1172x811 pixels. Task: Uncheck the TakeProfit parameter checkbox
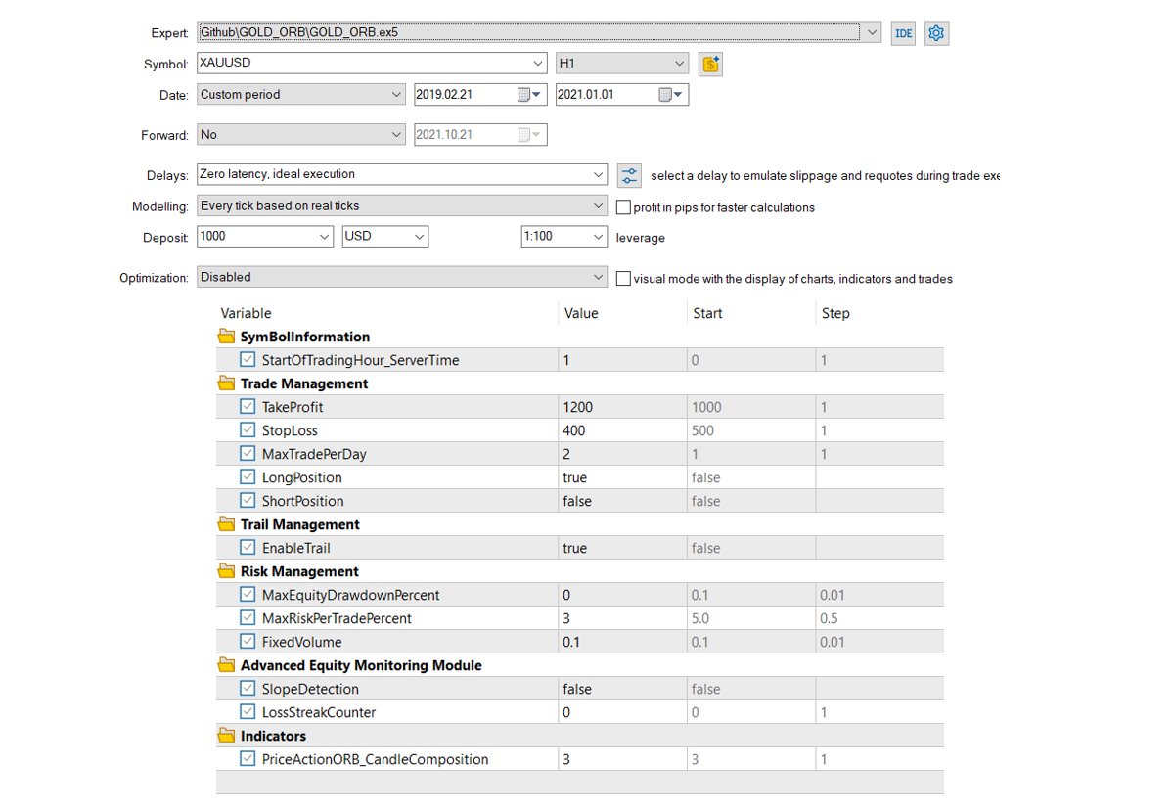[x=248, y=407]
